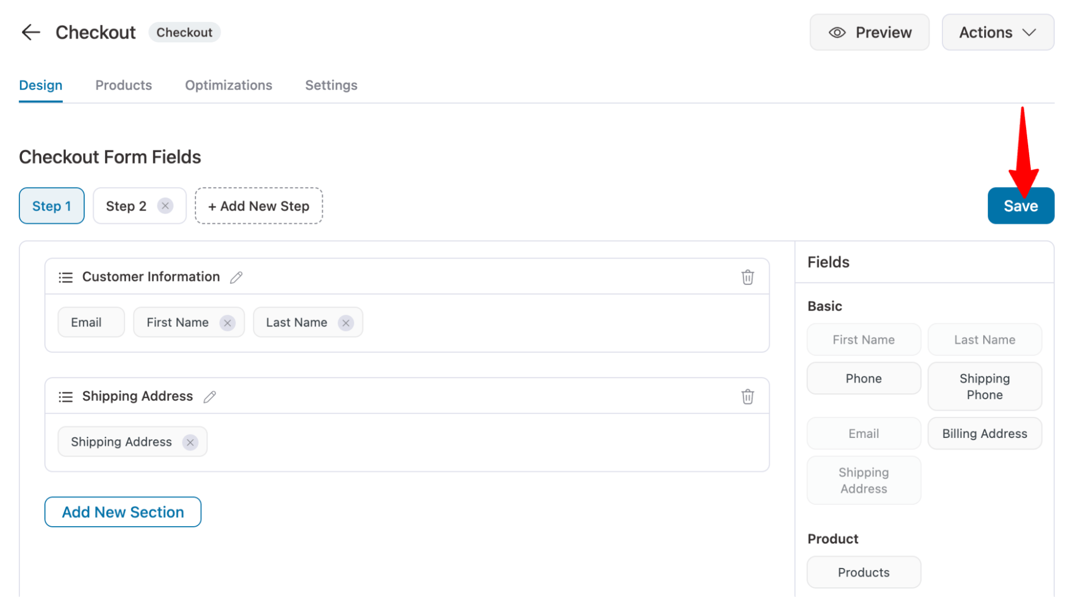This screenshot has height=597, width=1071.
Task: Click the edit pencil icon for Shipping Address
Action: (209, 396)
